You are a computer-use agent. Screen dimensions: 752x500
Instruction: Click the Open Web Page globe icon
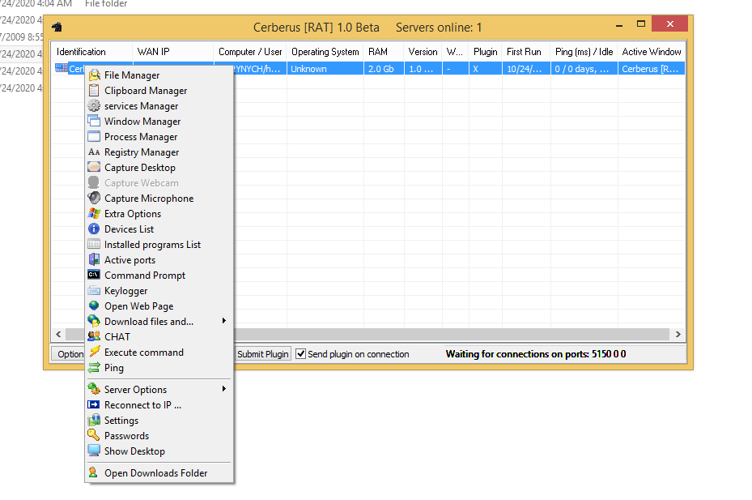click(94, 306)
